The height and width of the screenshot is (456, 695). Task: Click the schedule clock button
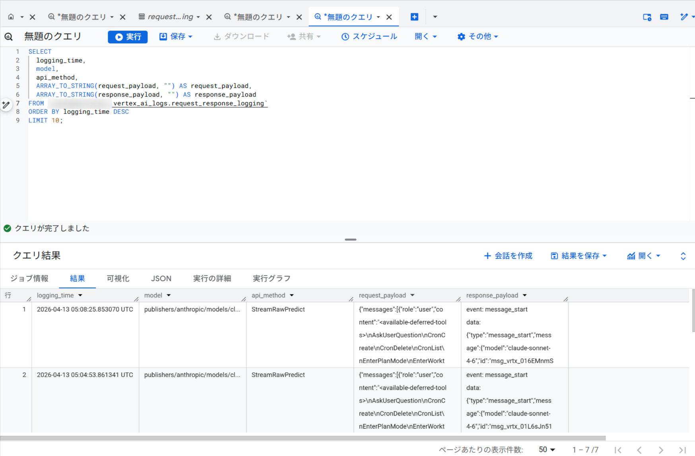(x=369, y=37)
